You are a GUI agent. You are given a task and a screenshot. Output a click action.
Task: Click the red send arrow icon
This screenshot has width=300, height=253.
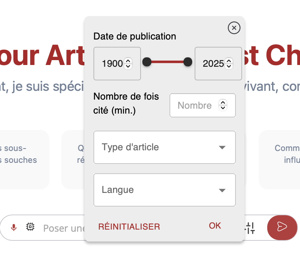282,227
